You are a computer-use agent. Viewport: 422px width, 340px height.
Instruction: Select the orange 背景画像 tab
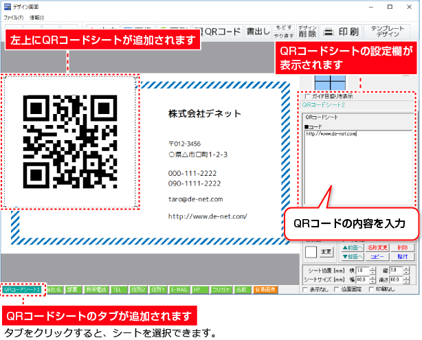(265, 289)
